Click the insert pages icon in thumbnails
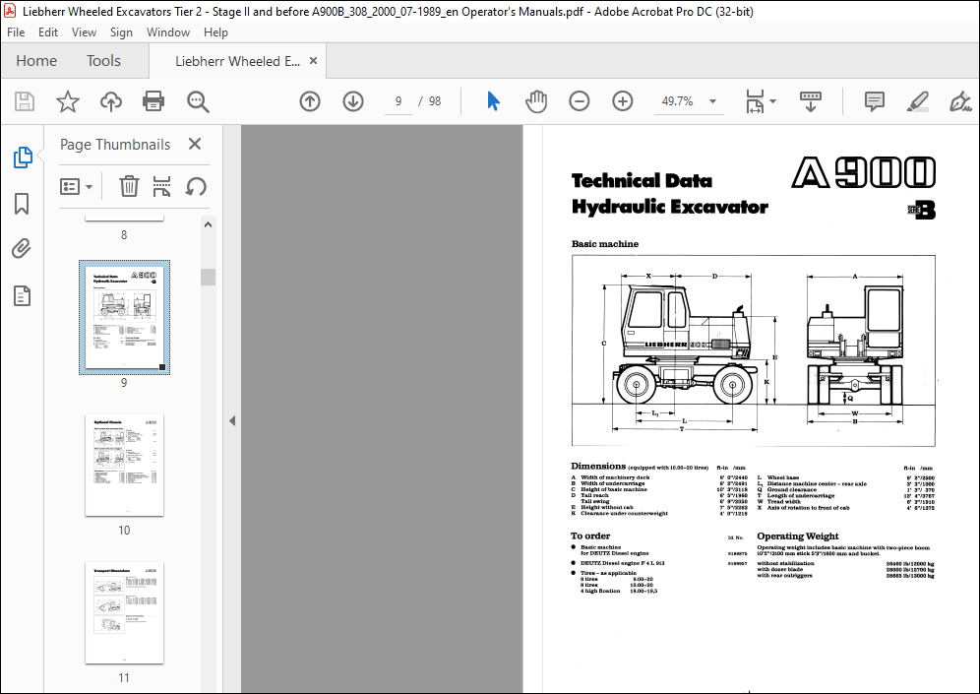Viewport: 980px width, 694px height. (162, 186)
